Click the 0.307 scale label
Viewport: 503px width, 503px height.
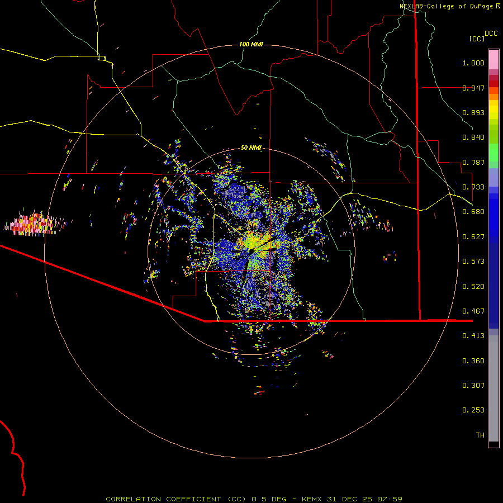(x=473, y=386)
